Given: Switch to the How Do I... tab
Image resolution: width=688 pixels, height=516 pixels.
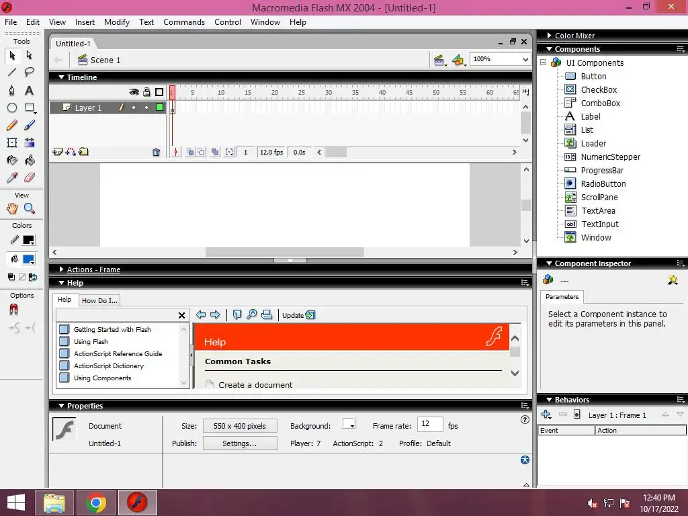Looking at the screenshot, I should pos(99,300).
